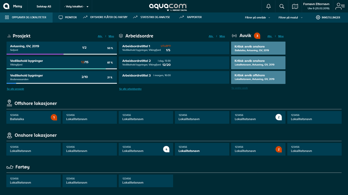Open the user profile menu icon

tap(340, 6)
